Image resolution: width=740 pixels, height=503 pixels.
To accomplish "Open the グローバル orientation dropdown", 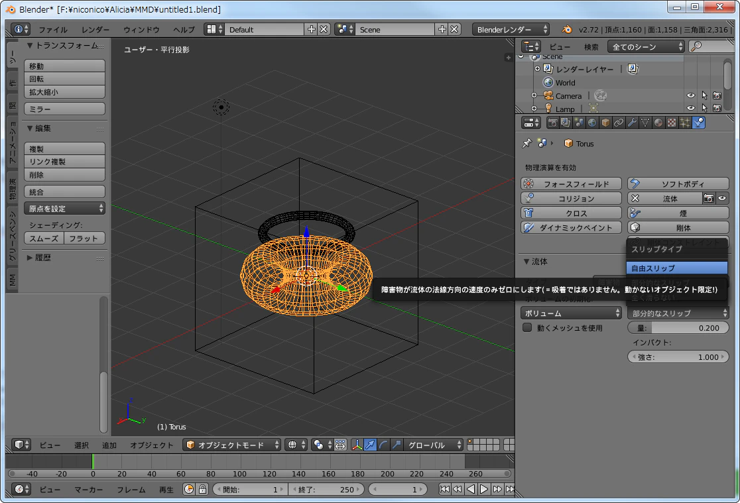I will point(434,445).
